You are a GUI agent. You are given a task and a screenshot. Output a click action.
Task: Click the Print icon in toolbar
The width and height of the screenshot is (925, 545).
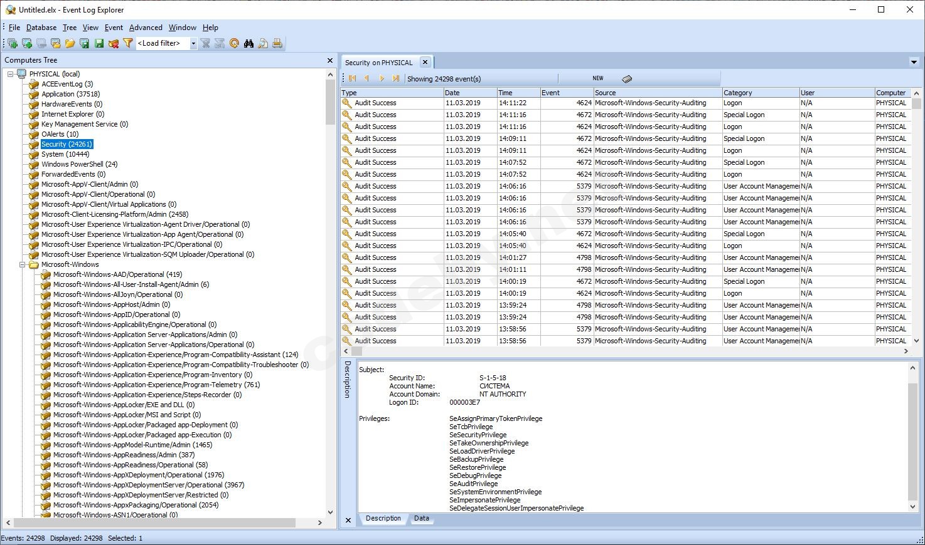277,43
